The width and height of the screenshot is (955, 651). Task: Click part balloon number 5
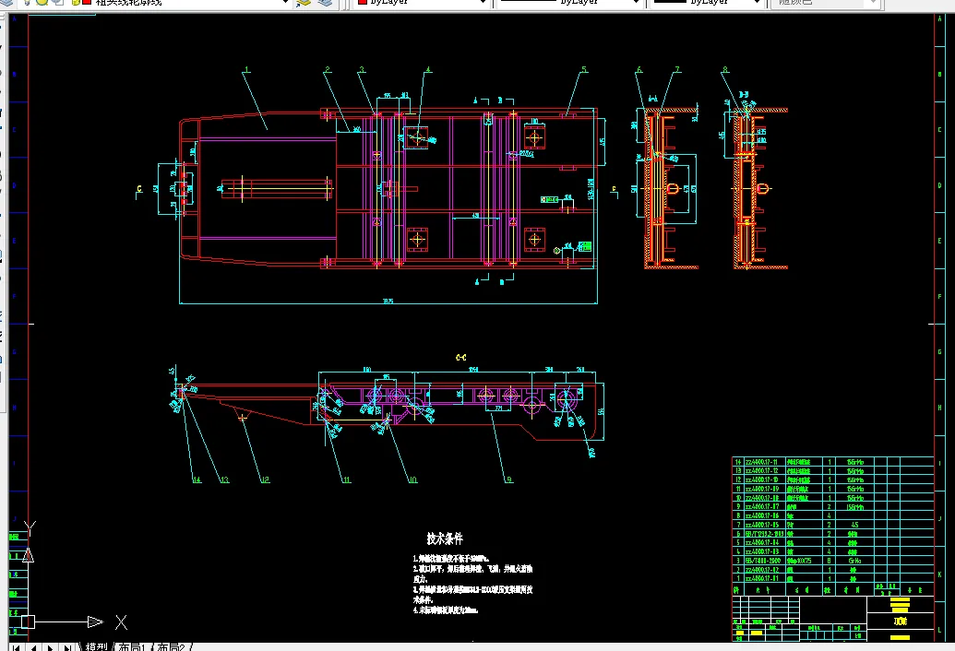click(x=584, y=70)
